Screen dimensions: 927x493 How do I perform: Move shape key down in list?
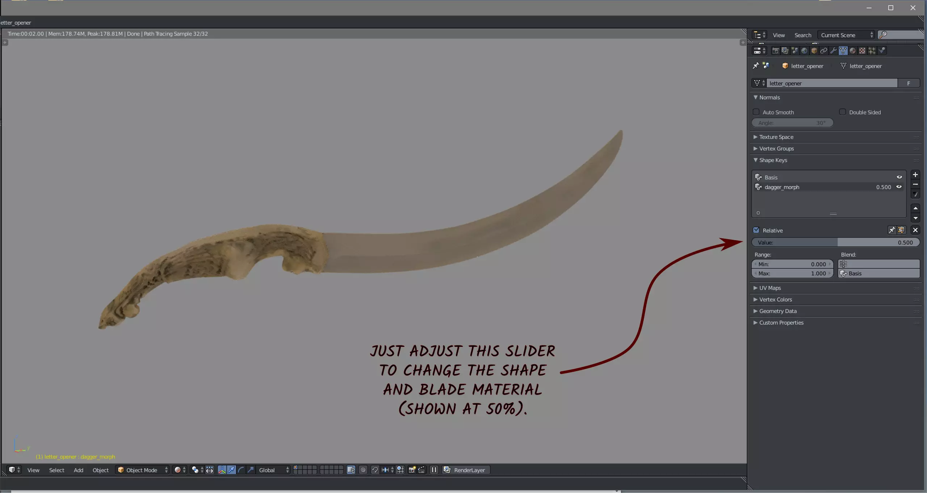915,218
